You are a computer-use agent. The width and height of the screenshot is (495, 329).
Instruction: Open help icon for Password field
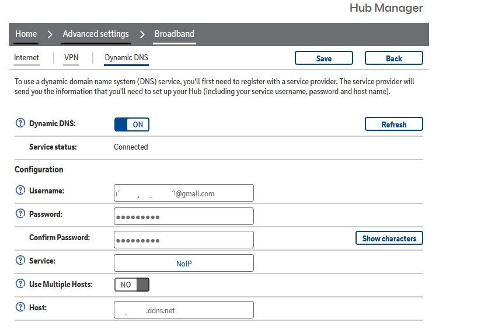pos(20,214)
